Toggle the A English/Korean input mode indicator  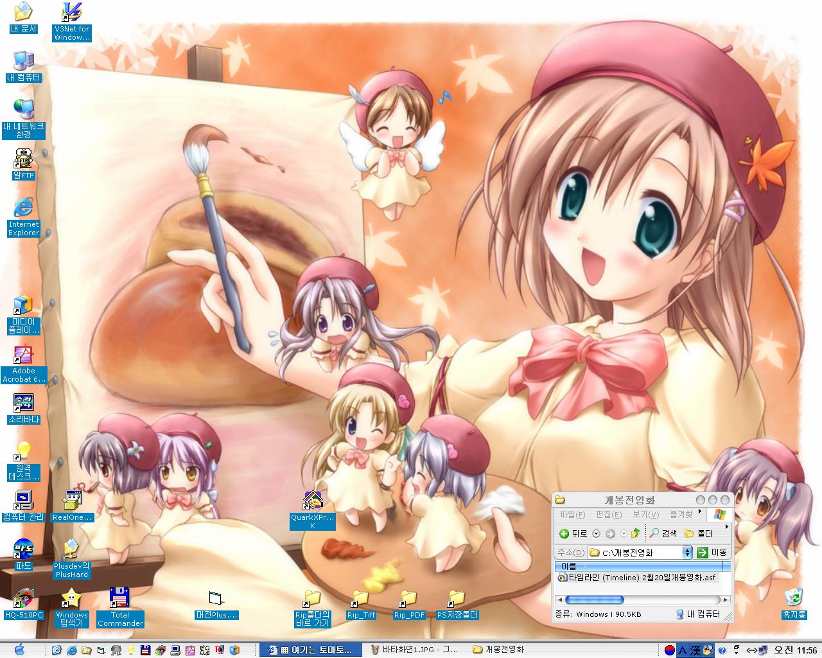click(x=683, y=650)
